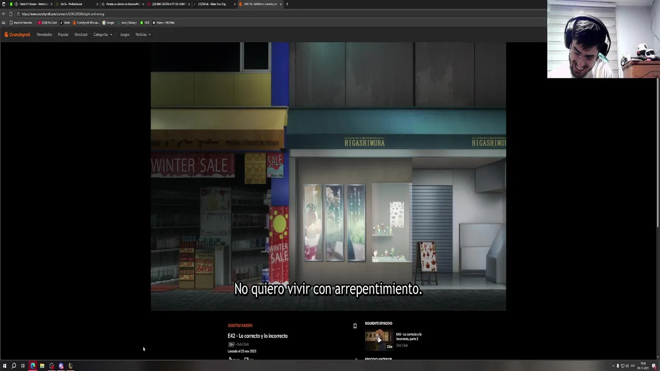
Task: Open the Popular section
Action: (63, 35)
